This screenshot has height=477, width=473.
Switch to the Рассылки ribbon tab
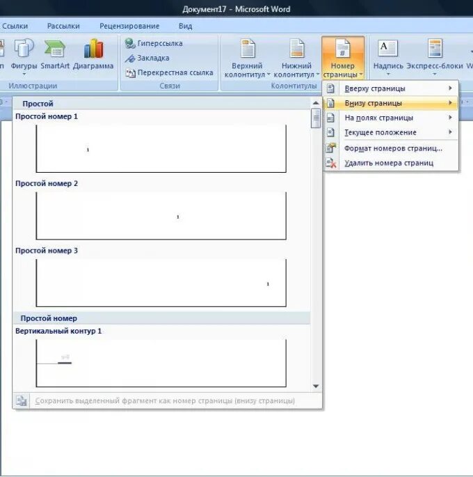63,26
